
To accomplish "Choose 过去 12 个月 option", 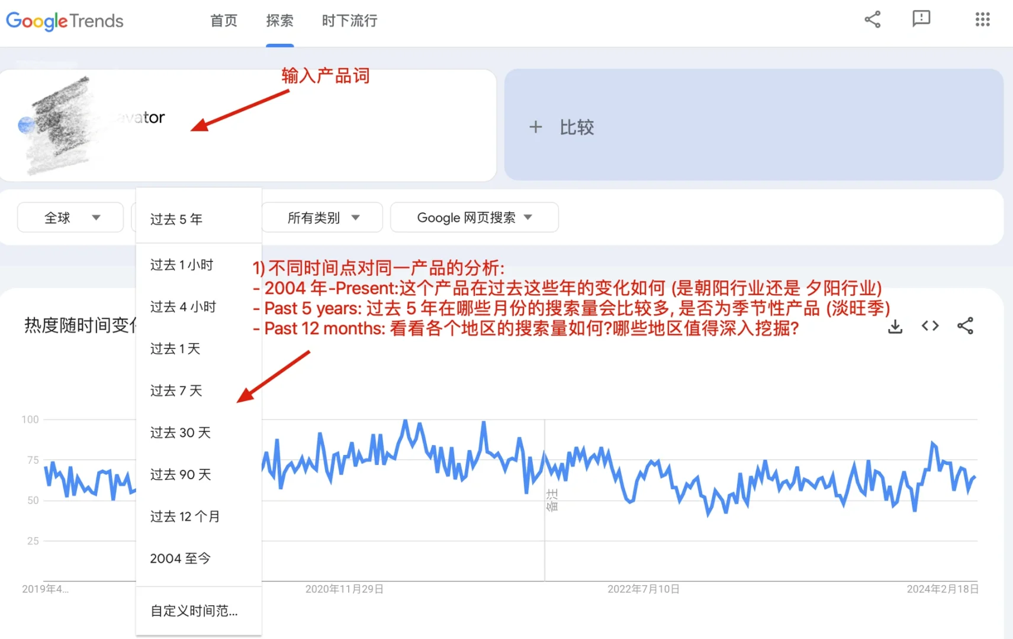I will tap(185, 516).
